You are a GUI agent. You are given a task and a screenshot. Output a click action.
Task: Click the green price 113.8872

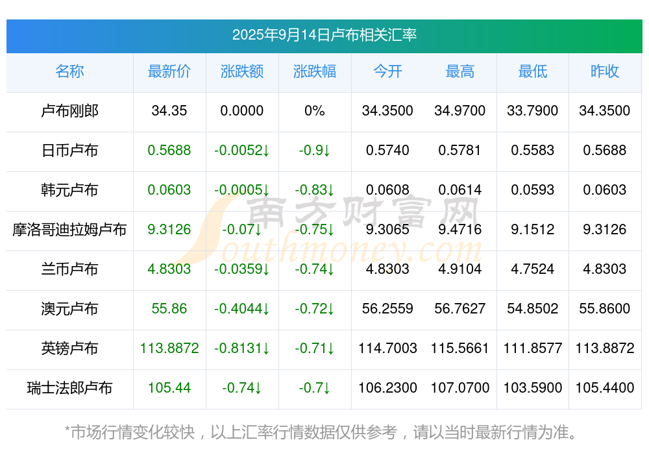coord(169,349)
